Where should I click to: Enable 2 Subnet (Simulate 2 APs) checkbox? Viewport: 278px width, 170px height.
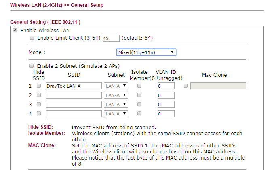pos(32,66)
